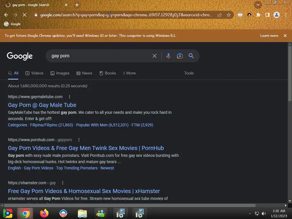
Task: Open the search Tools button
Action: point(189,73)
